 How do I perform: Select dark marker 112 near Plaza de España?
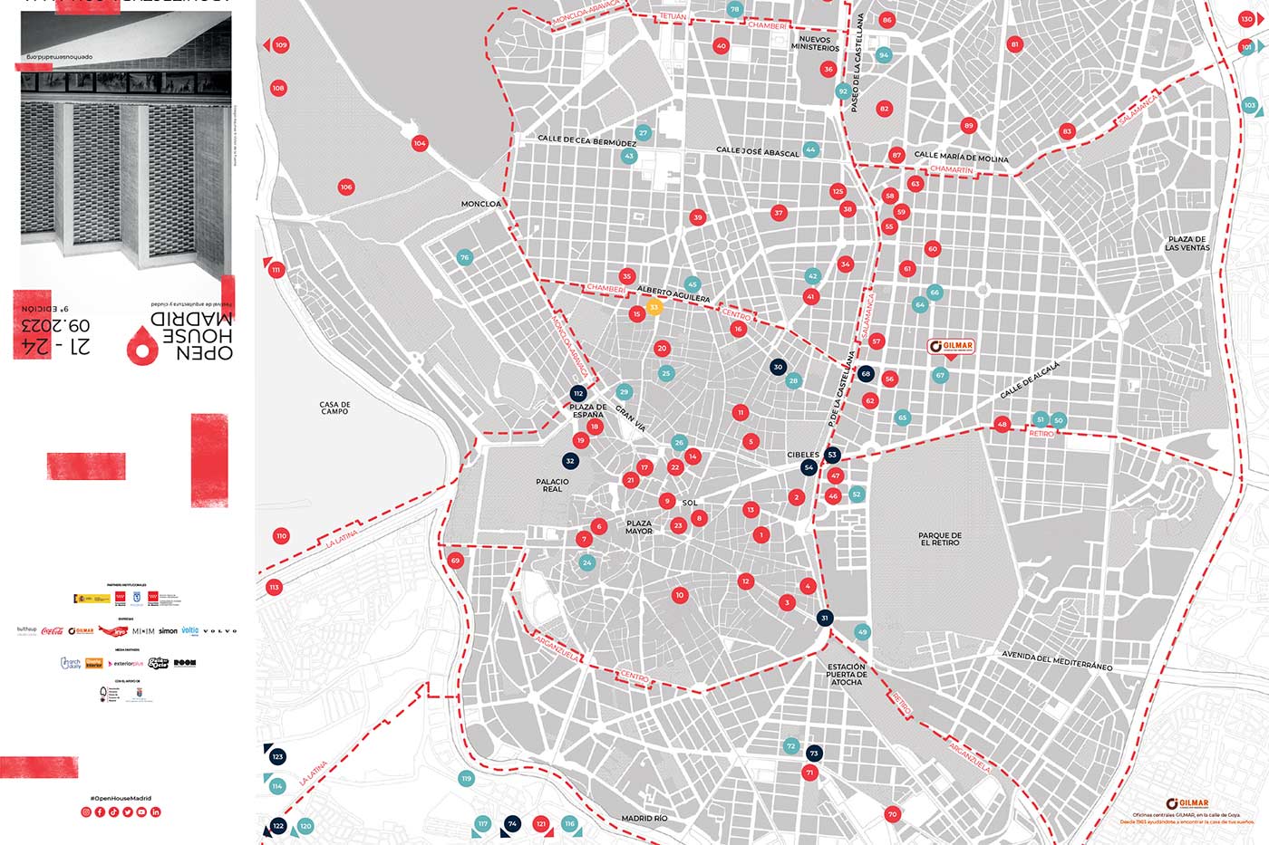click(578, 394)
